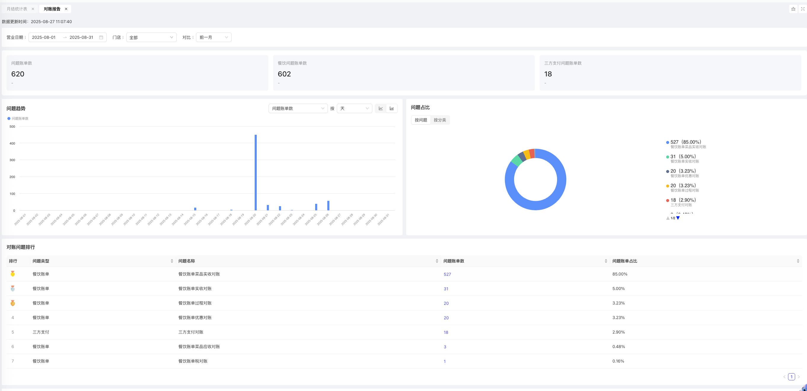Viewport: 807px width, 391px height.
Task: Click next legend page blue arrow
Action: click(678, 218)
